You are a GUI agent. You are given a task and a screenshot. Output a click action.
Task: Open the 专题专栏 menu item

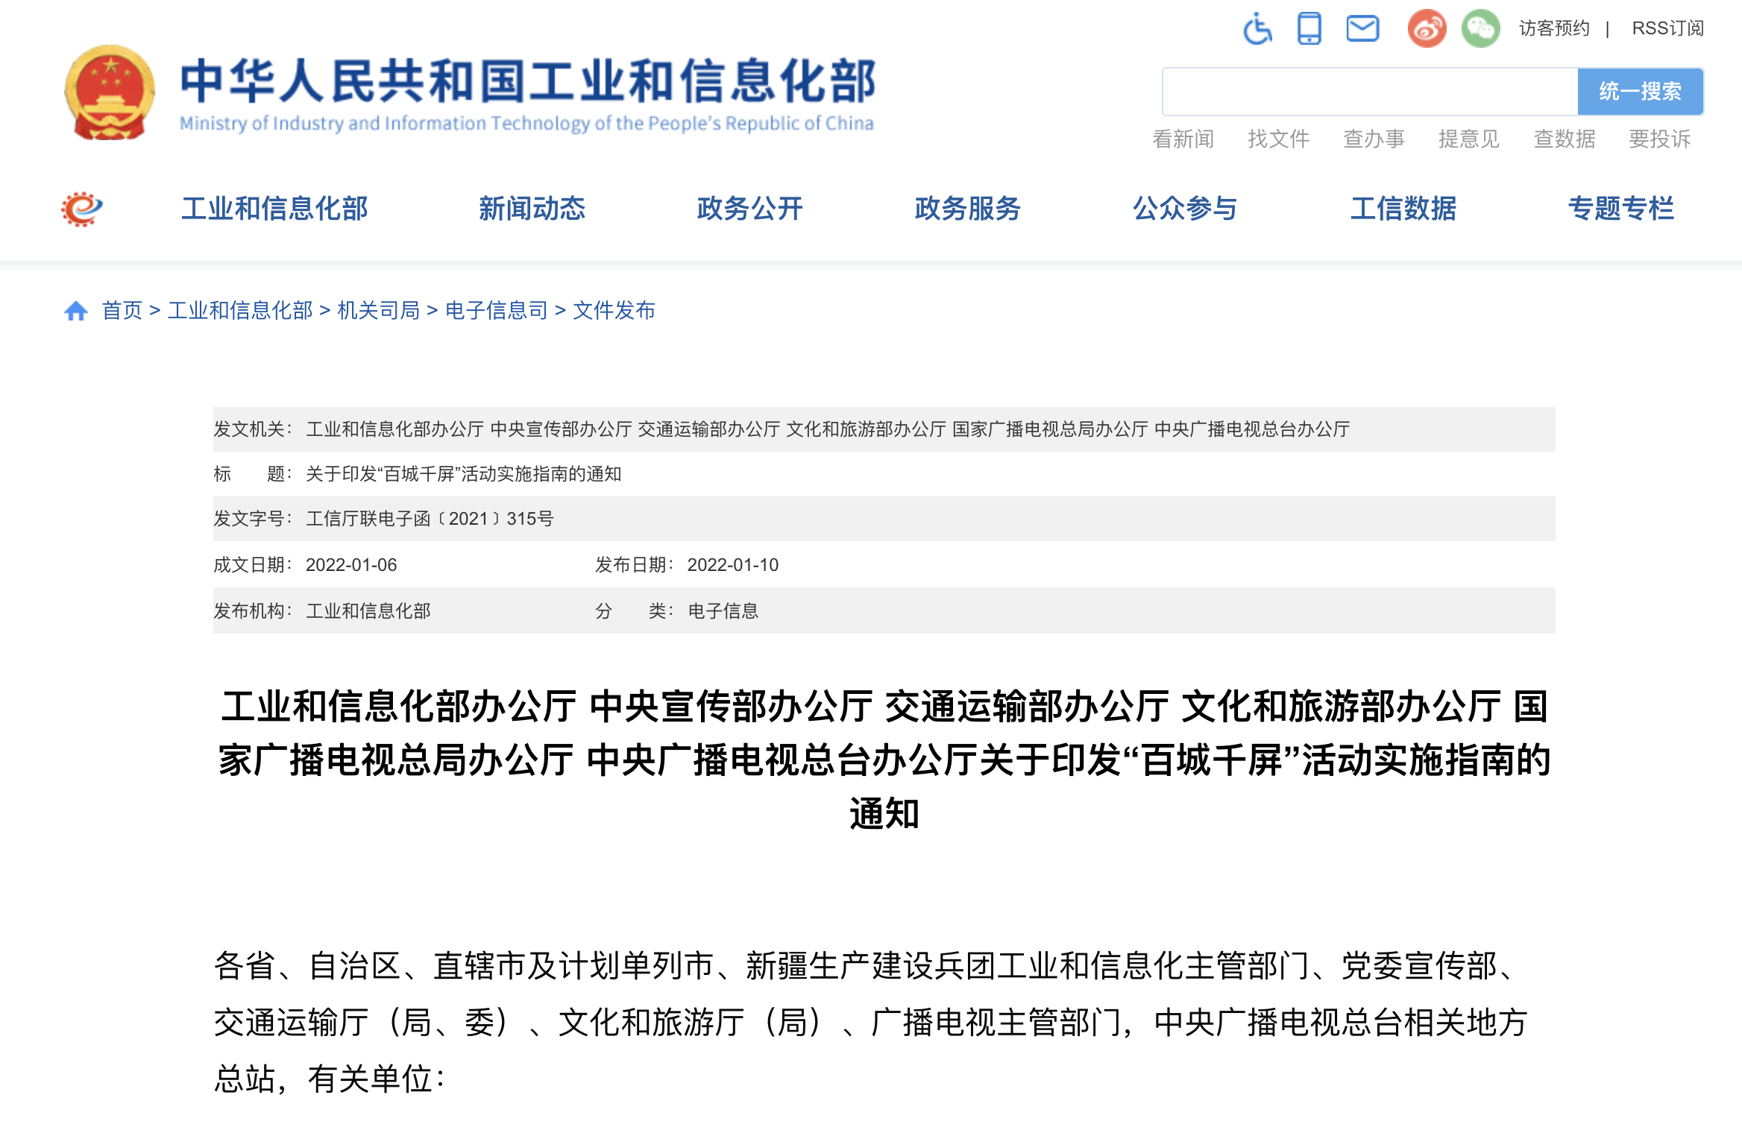tap(1620, 209)
